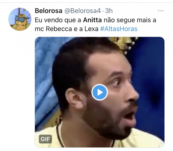173x151 pixels.
Task: Open the three-dot more options menu
Action: pos(161,11)
